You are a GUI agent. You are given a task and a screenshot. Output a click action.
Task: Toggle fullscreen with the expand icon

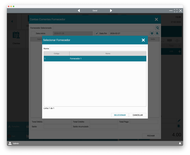pyautogui.click(x=176, y=11)
